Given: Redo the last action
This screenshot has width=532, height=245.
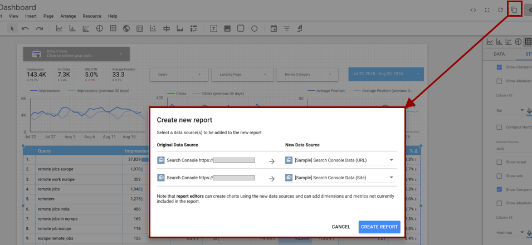Looking at the screenshot, I should [40, 28].
